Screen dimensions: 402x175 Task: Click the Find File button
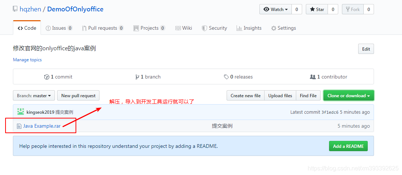pos(308,96)
